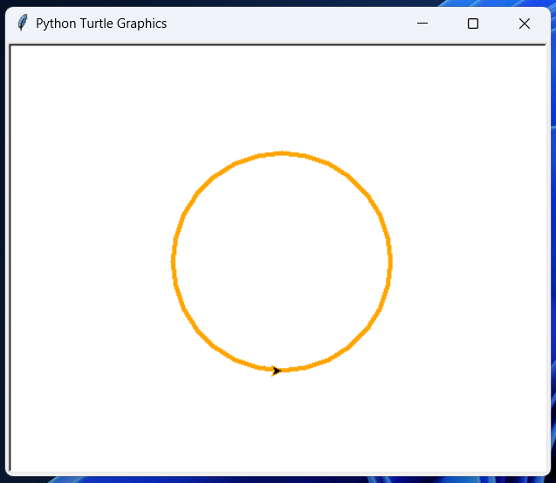556x483 pixels.
Task: Click the feather icon in the title bar
Action: (23, 23)
